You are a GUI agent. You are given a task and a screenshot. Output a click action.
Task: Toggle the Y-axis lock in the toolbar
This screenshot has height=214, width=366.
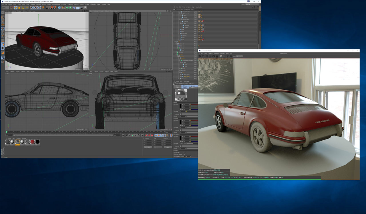tap(35, 8)
